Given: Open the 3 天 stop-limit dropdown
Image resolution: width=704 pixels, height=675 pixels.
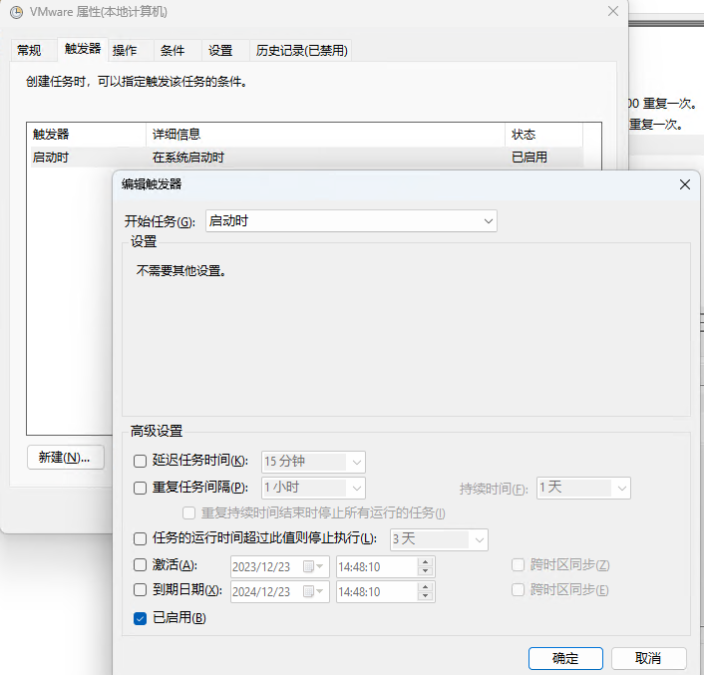Looking at the screenshot, I should [438, 539].
